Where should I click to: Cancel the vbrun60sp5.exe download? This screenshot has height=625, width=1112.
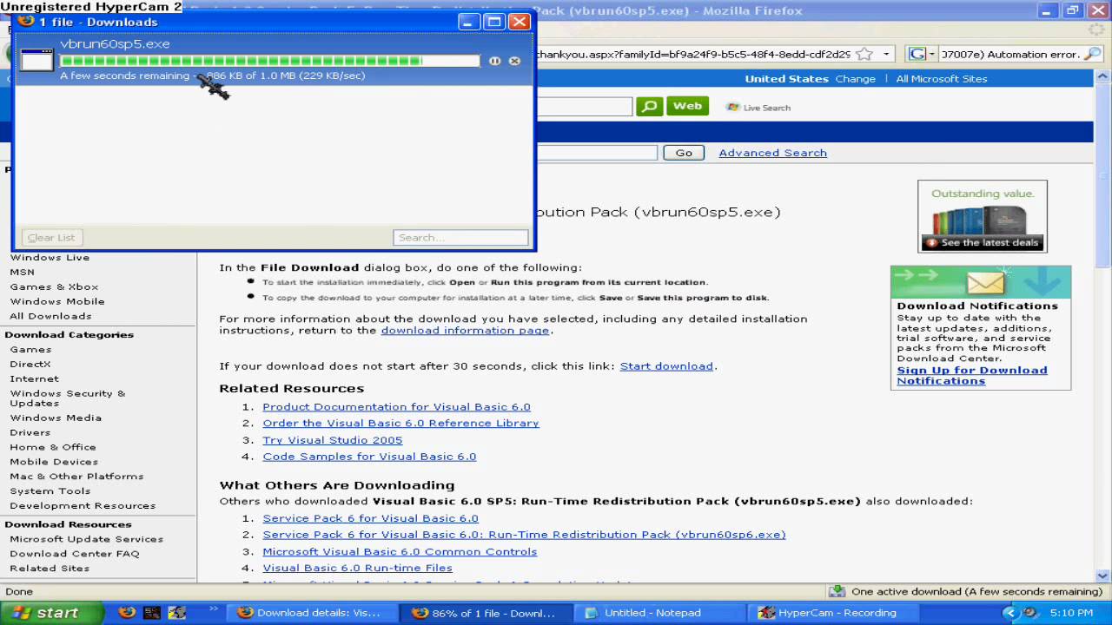(x=514, y=61)
